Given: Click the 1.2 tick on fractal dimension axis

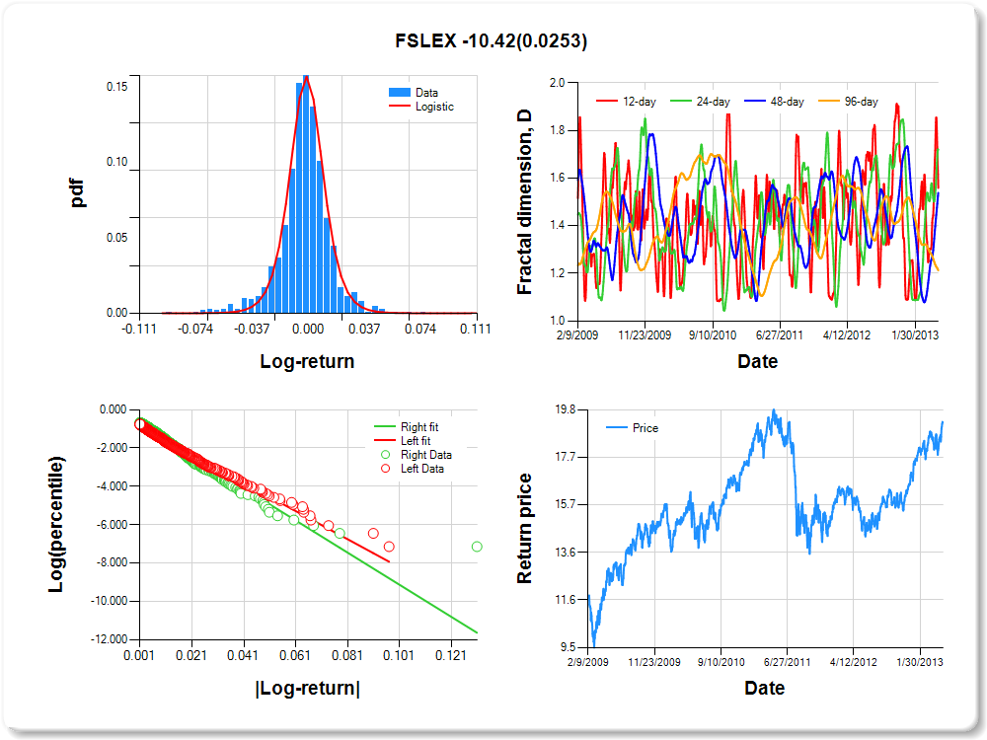Looking at the screenshot, I should [x=557, y=273].
